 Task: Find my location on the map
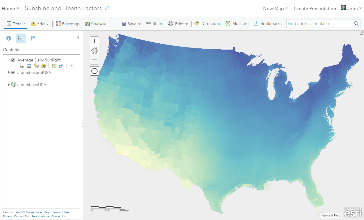coord(94,71)
